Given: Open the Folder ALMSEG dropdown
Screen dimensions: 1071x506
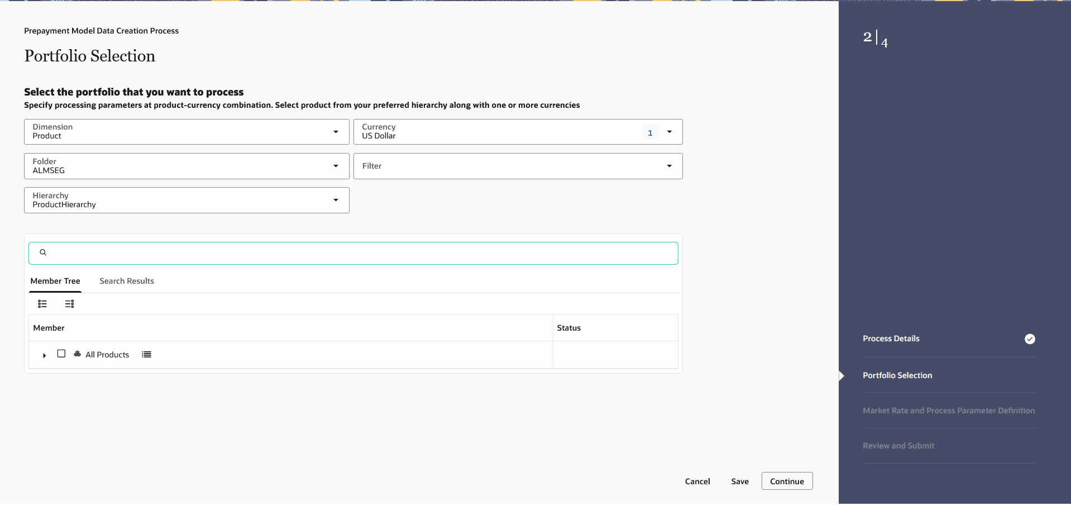Looking at the screenshot, I should (336, 166).
